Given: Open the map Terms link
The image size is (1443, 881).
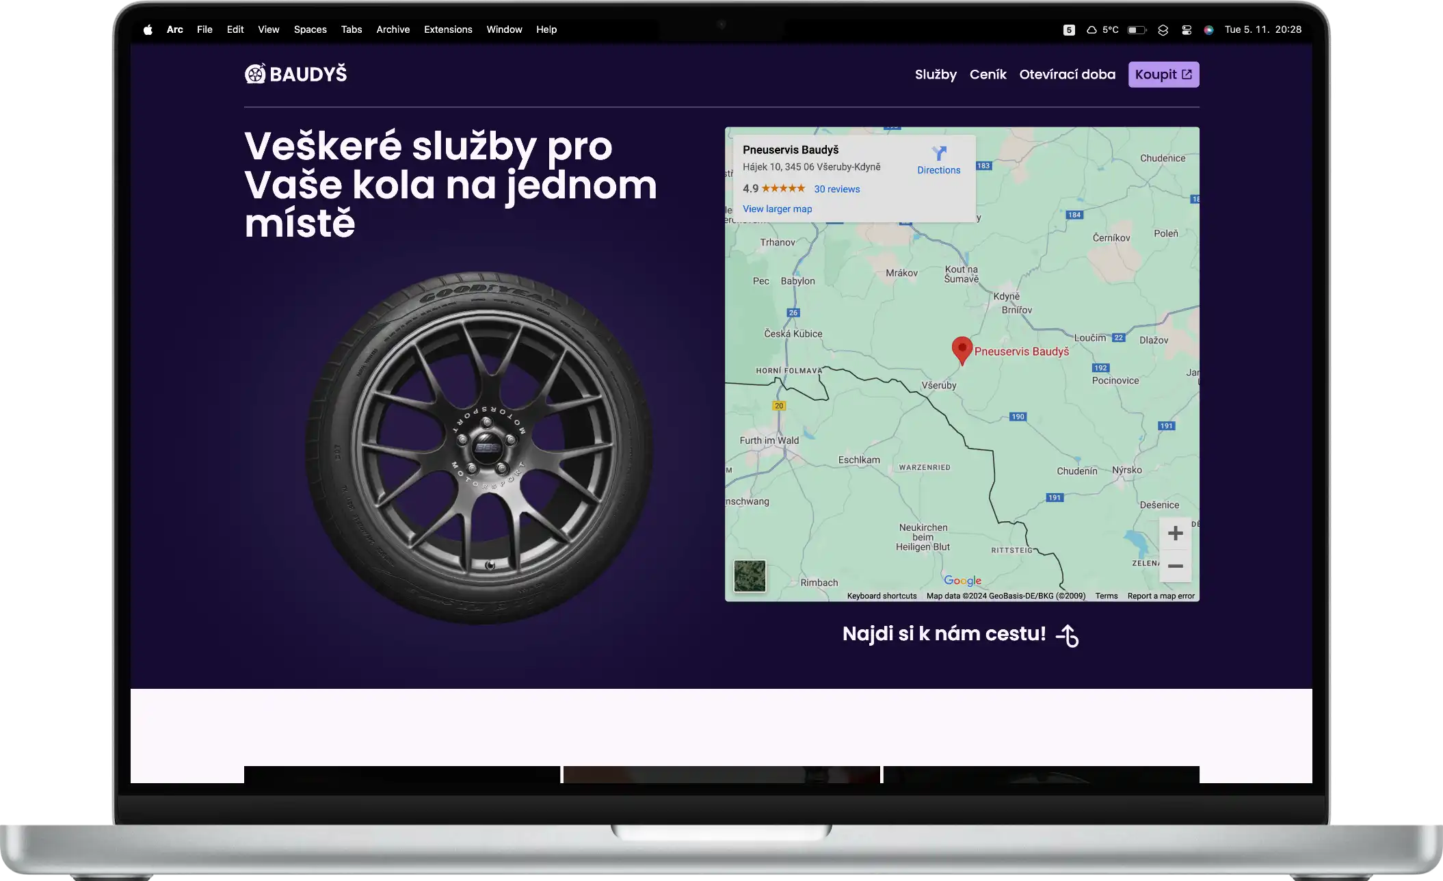Looking at the screenshot, I should 1106,596.
